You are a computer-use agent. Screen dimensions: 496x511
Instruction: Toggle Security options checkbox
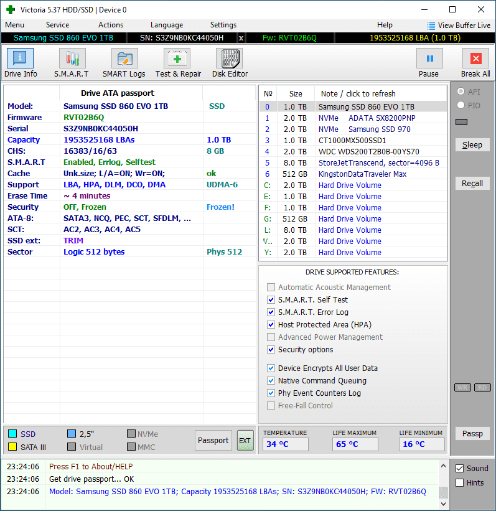(271, 349)
